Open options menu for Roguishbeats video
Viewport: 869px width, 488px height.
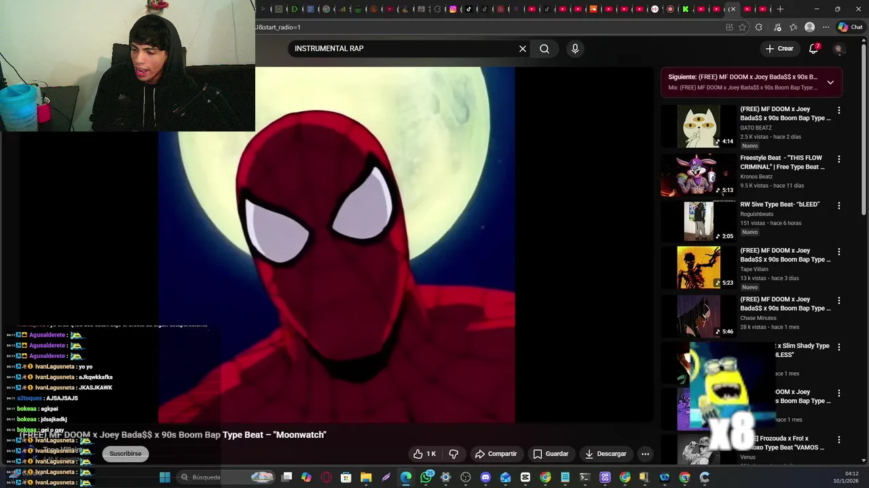(839, 205)
